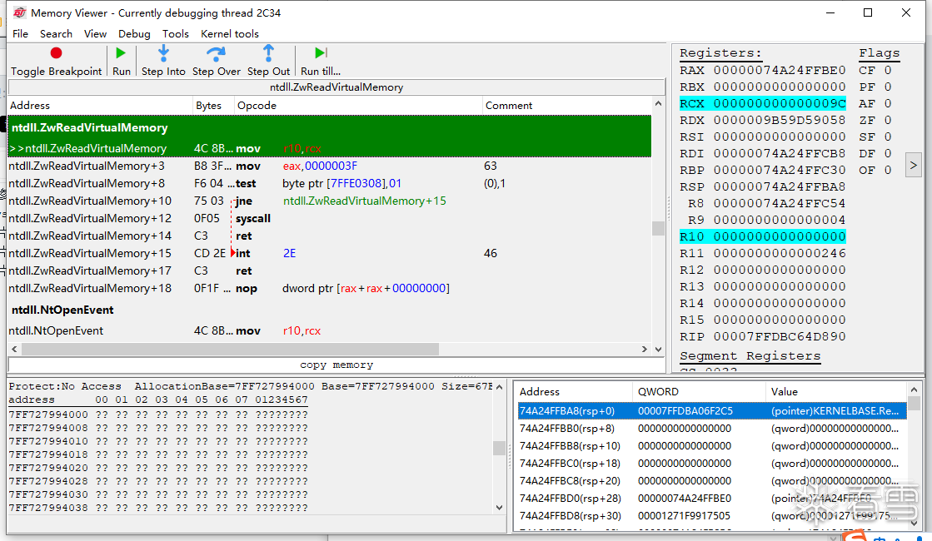The width and height of the screenshot is (932, 541).
Task: Click the RIP register value
Action: (780, 336)
